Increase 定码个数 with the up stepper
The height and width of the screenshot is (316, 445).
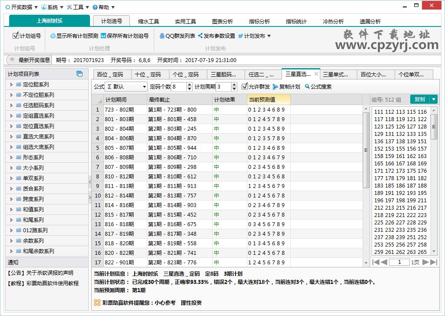click(x=189, y=84)
